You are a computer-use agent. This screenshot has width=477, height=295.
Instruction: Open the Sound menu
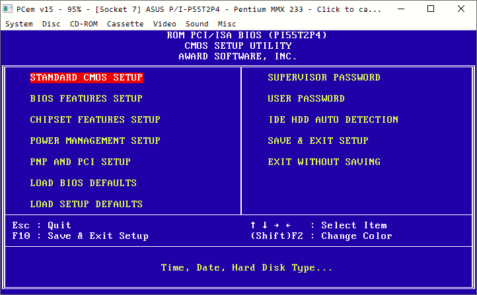197,24
